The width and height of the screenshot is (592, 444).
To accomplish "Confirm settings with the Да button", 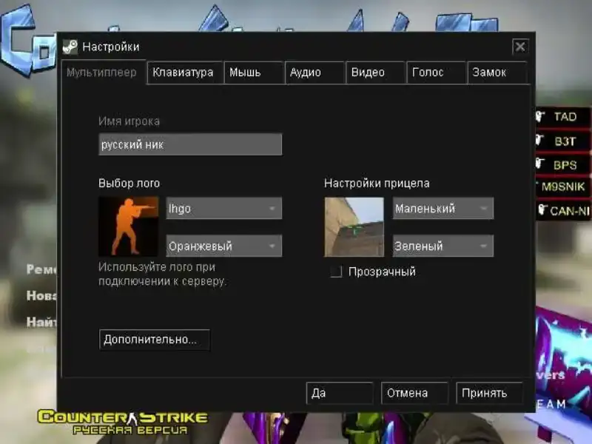I will pos(340,393).
